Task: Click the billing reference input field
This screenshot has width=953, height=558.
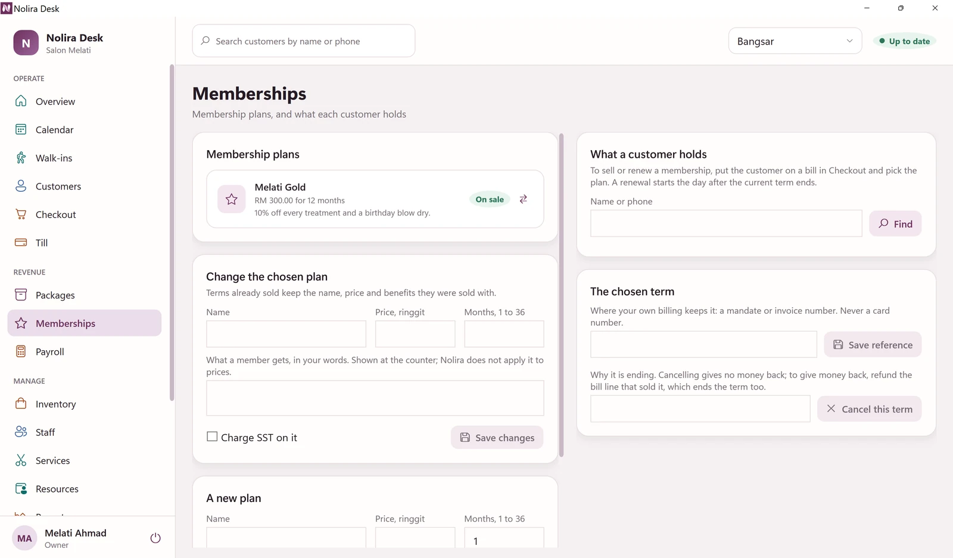Action: 703,344
